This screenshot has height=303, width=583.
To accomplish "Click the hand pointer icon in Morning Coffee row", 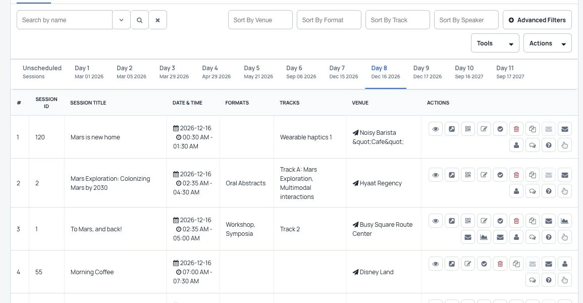I will pyautogui.click(x=564, y=280).
